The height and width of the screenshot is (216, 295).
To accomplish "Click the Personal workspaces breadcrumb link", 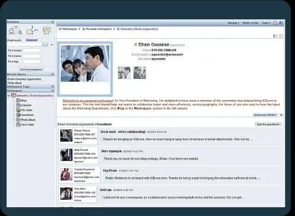I will 99,29.
